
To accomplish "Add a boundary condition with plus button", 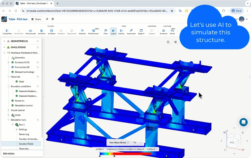I will pyautogui.click(x=38, y=86).
